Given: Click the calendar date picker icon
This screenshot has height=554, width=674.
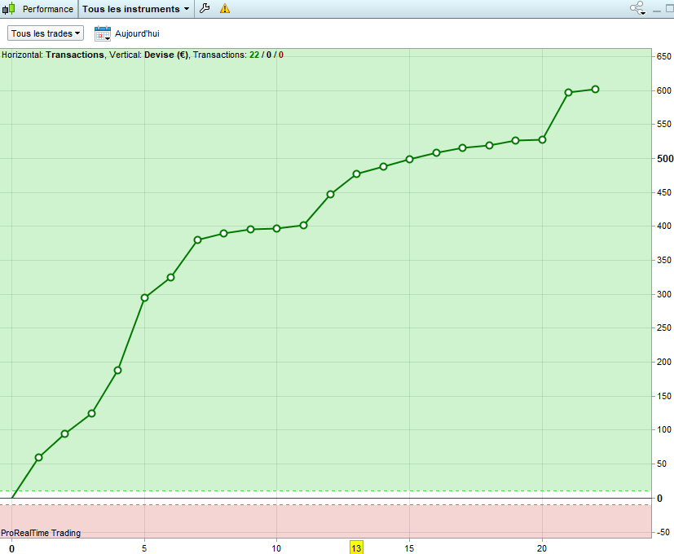Looking at the screenshot, I should pyautogui.click(x=103, y=33).
